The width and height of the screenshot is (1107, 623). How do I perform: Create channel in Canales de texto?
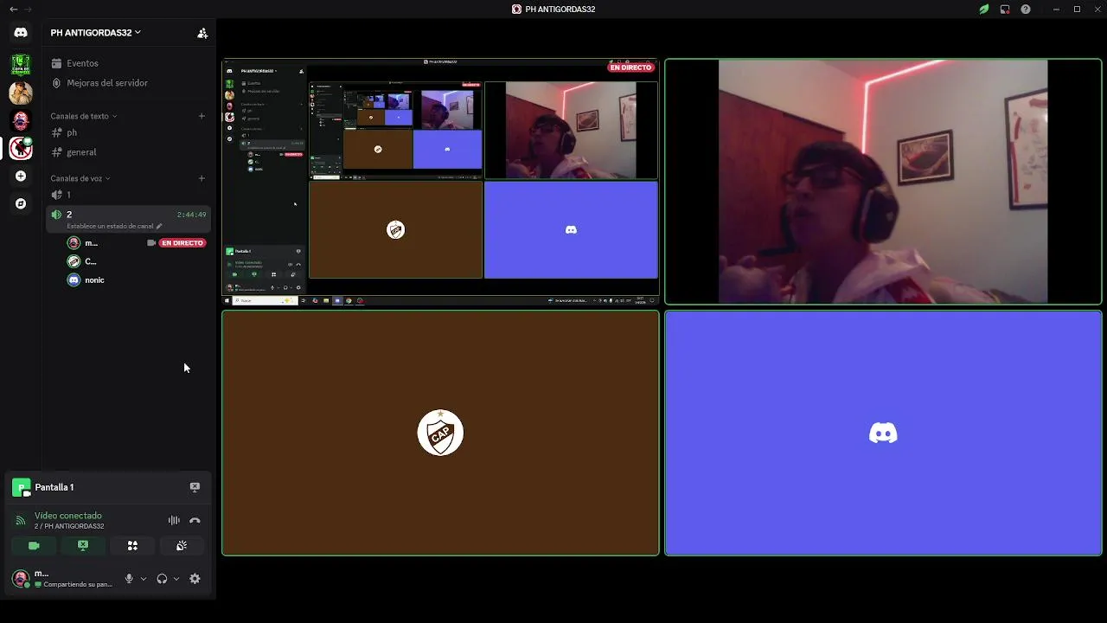(202, 116)
